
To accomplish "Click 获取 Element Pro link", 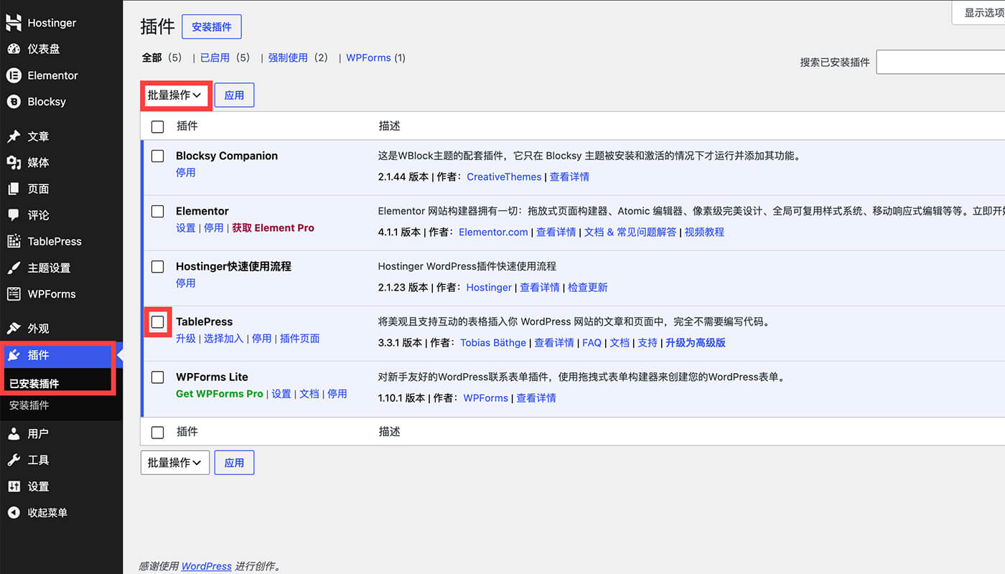I will point(273,228).
